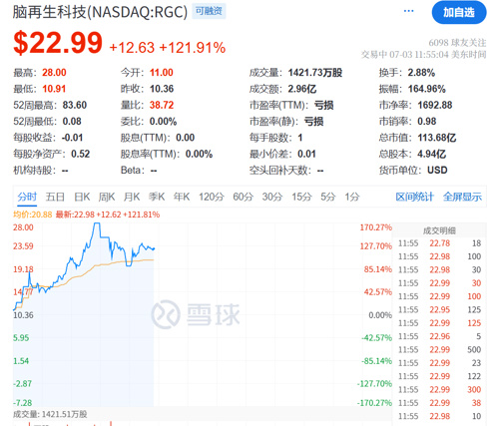
Task: Switch to the 日K chart tab
Action: click(x=82, y=197)
